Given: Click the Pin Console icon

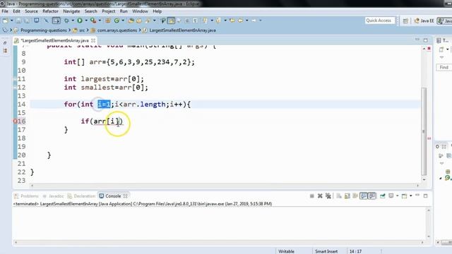Looking at the screenshot, I should [383, 196].
